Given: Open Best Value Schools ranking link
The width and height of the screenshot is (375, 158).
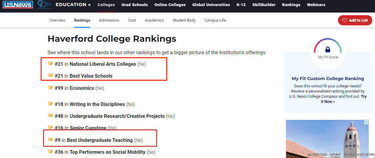Looking at the screenshot, I should pyautogui.click(x=91, y=76).
